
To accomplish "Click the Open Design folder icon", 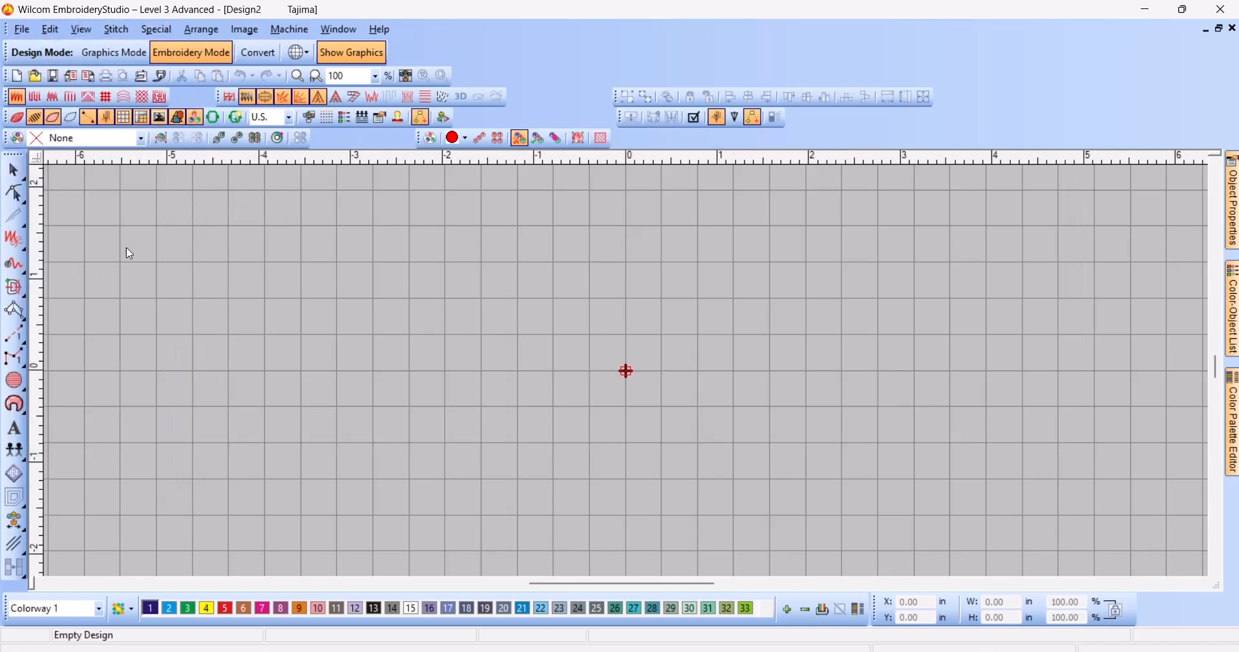I will tap(35, 76).
